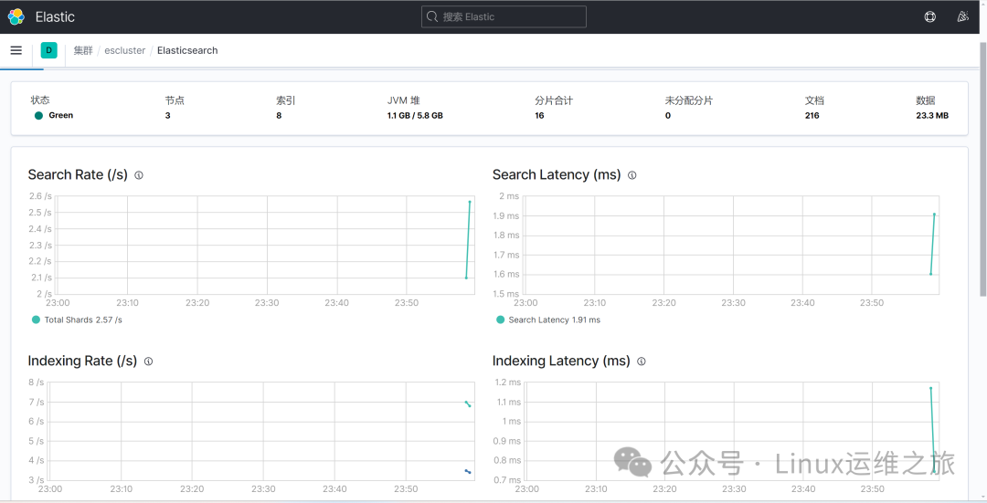Screen dimensions: 987x503
Task: Show info for Search Rate chart
Action: (x=139, y=175)
